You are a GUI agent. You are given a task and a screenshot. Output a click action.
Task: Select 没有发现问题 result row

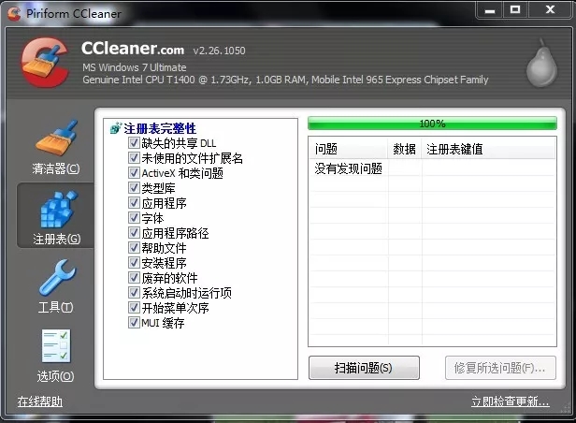pyautogui.click(x=432, y=168)
